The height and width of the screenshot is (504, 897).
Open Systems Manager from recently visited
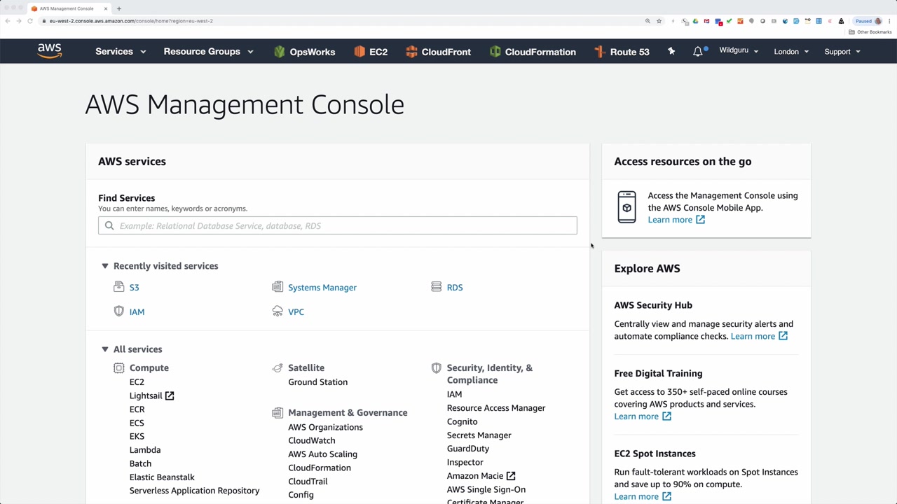point(322,288)
